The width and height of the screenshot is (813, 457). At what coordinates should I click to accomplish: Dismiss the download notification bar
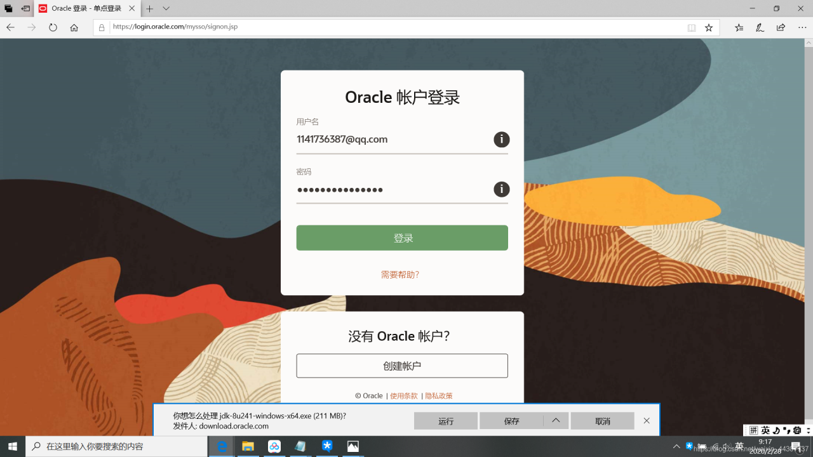point(647,421)
